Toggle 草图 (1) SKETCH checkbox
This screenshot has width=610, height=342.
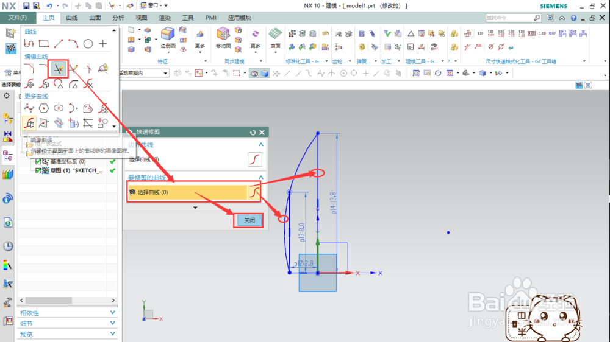pyautogui.click(x=38, y=170)
